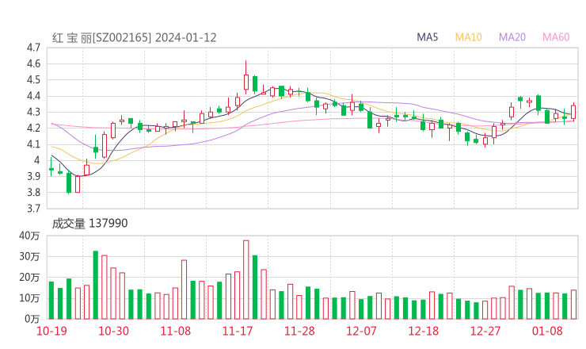Click the 3.9 price axis label
Screen dimensions: 586x349
tap(33, 176)
